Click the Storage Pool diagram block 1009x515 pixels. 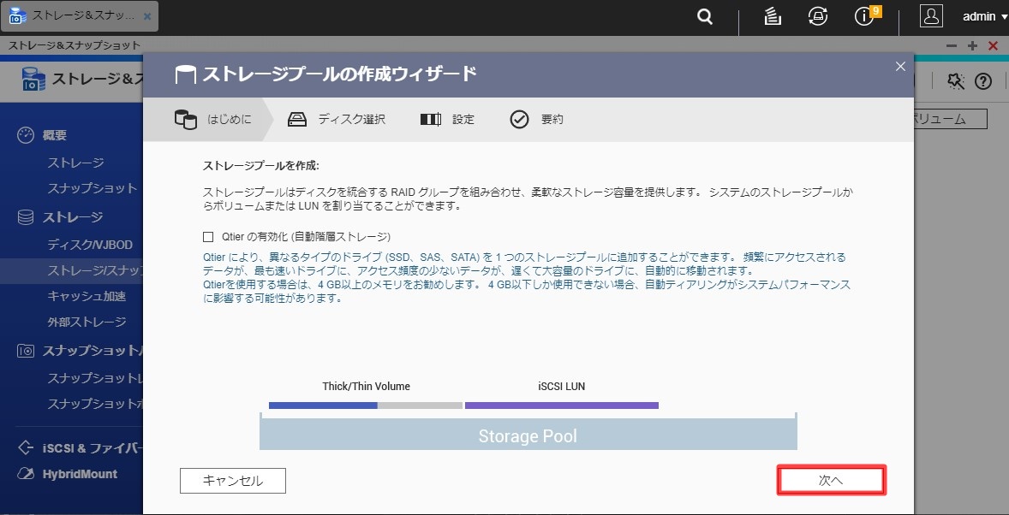tap(528, 435)
